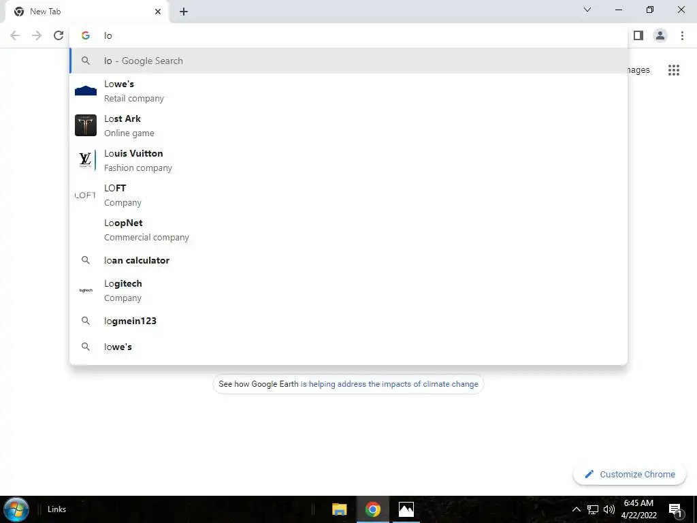Click the LOFT logo thumbnail
The width and height of the screenshot is (697, 523).
pyautogui.click(x=86, y=195)
